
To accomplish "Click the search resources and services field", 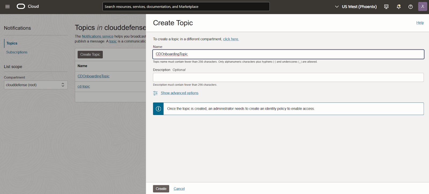I will (186, 6).
